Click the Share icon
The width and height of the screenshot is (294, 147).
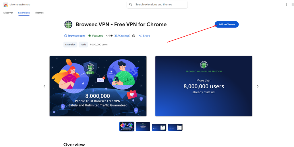(x=140, y=36)
